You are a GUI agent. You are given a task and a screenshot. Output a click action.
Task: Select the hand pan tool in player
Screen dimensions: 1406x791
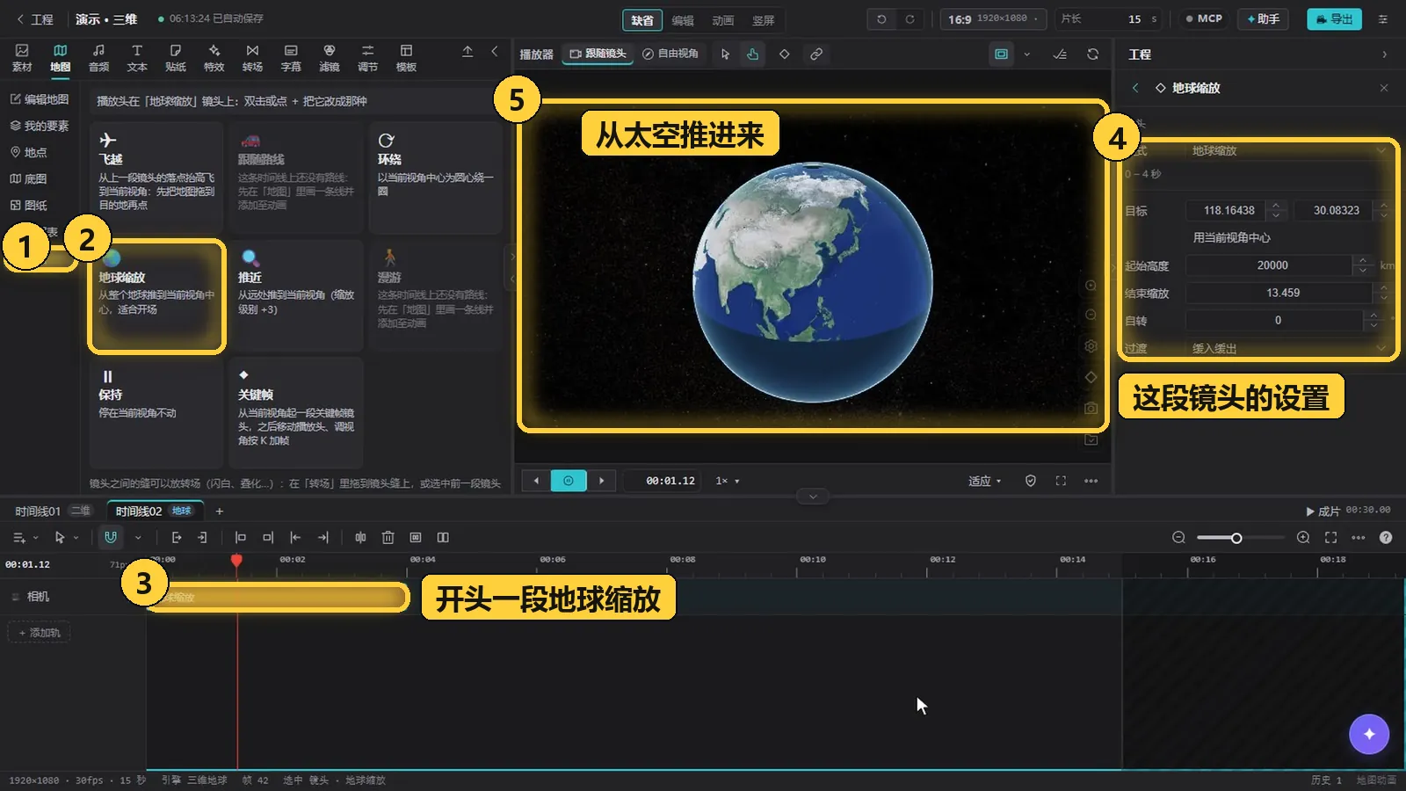[x=753, y=54]
